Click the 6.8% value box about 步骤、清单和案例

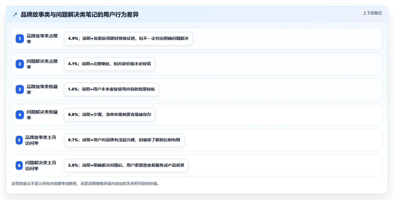pos(110,115)
